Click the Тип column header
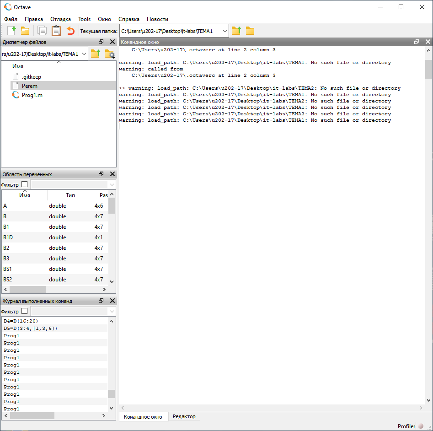 (70, 195)
